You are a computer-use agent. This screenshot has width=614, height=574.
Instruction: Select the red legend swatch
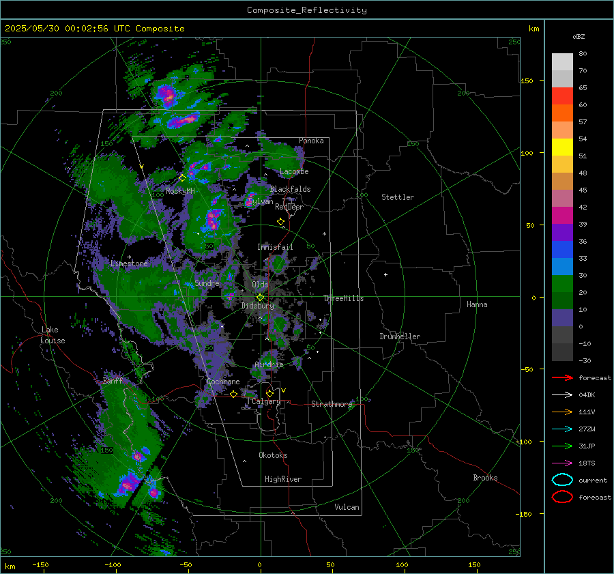pyautogui.click(x=562, y=96)
